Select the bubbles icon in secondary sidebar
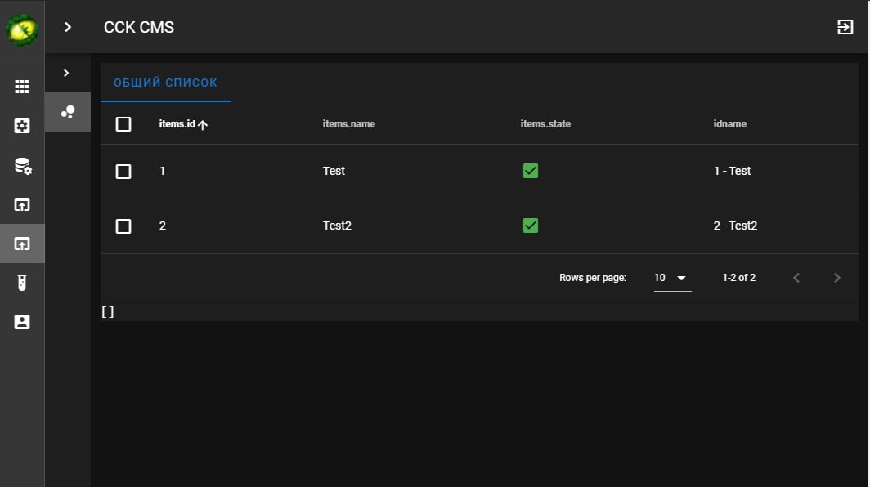 click(68, 112)
